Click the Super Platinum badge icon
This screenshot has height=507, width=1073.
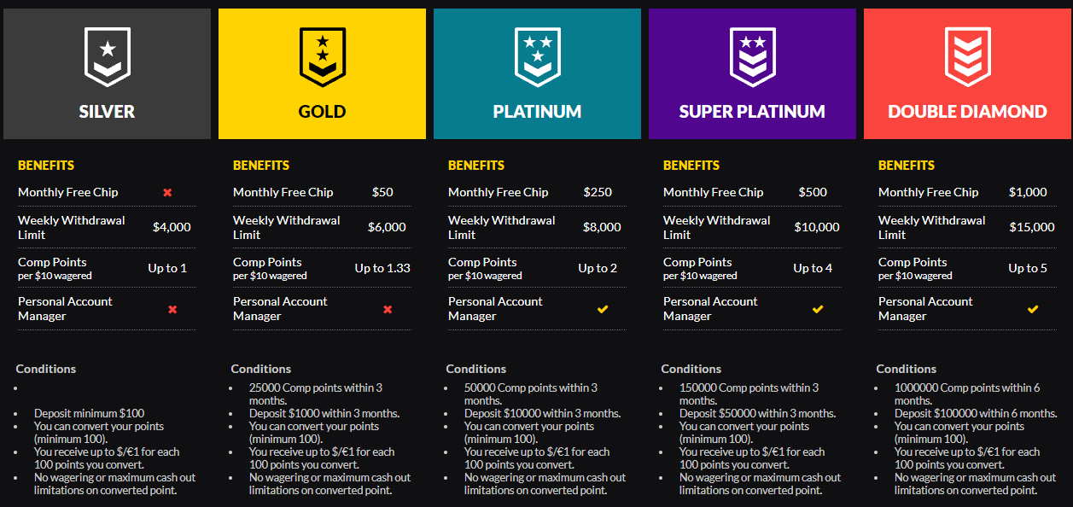click(752, 56)
